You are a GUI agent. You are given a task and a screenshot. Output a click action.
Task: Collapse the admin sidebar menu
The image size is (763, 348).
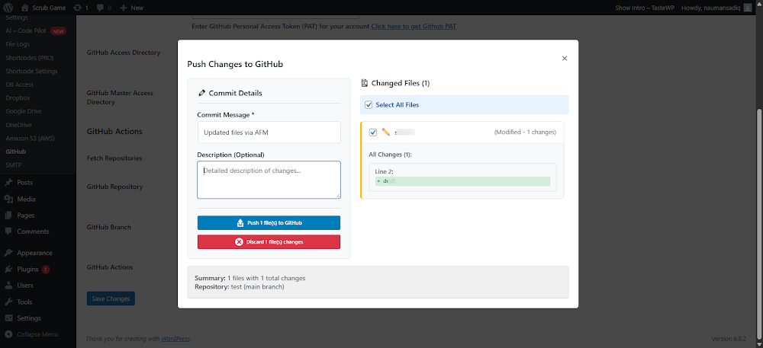38,334
